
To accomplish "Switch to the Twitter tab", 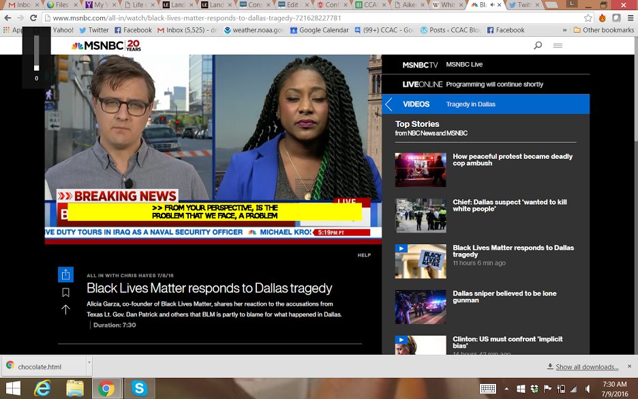I will click(x=523, y=5).
